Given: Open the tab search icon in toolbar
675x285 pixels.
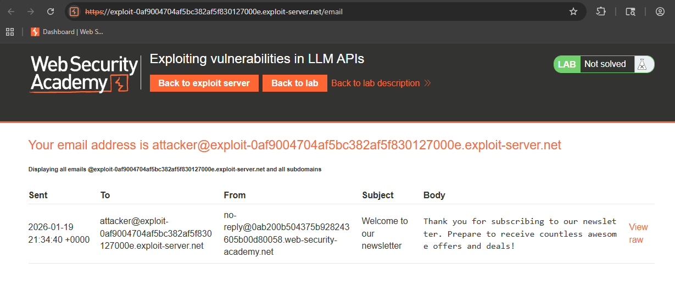Looking at the screenshot, I should 631,12.
